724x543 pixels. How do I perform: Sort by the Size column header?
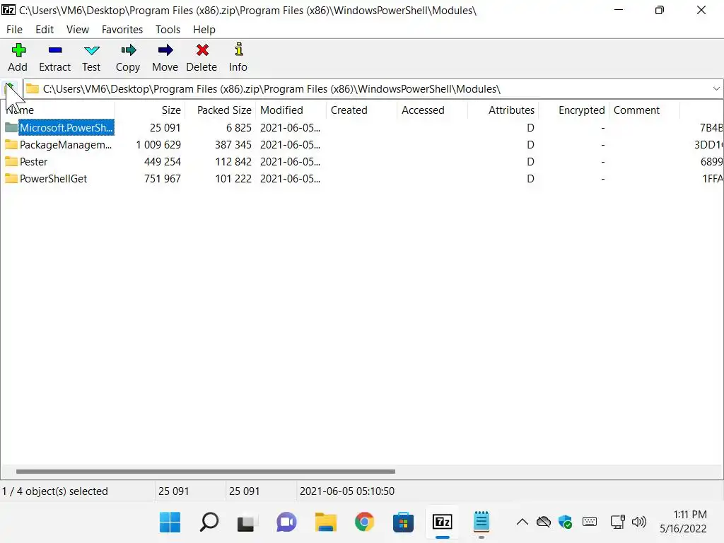click(x=150, y=110)
